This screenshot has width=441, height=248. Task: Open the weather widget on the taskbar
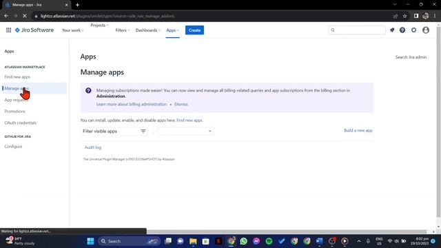point(21,241)
